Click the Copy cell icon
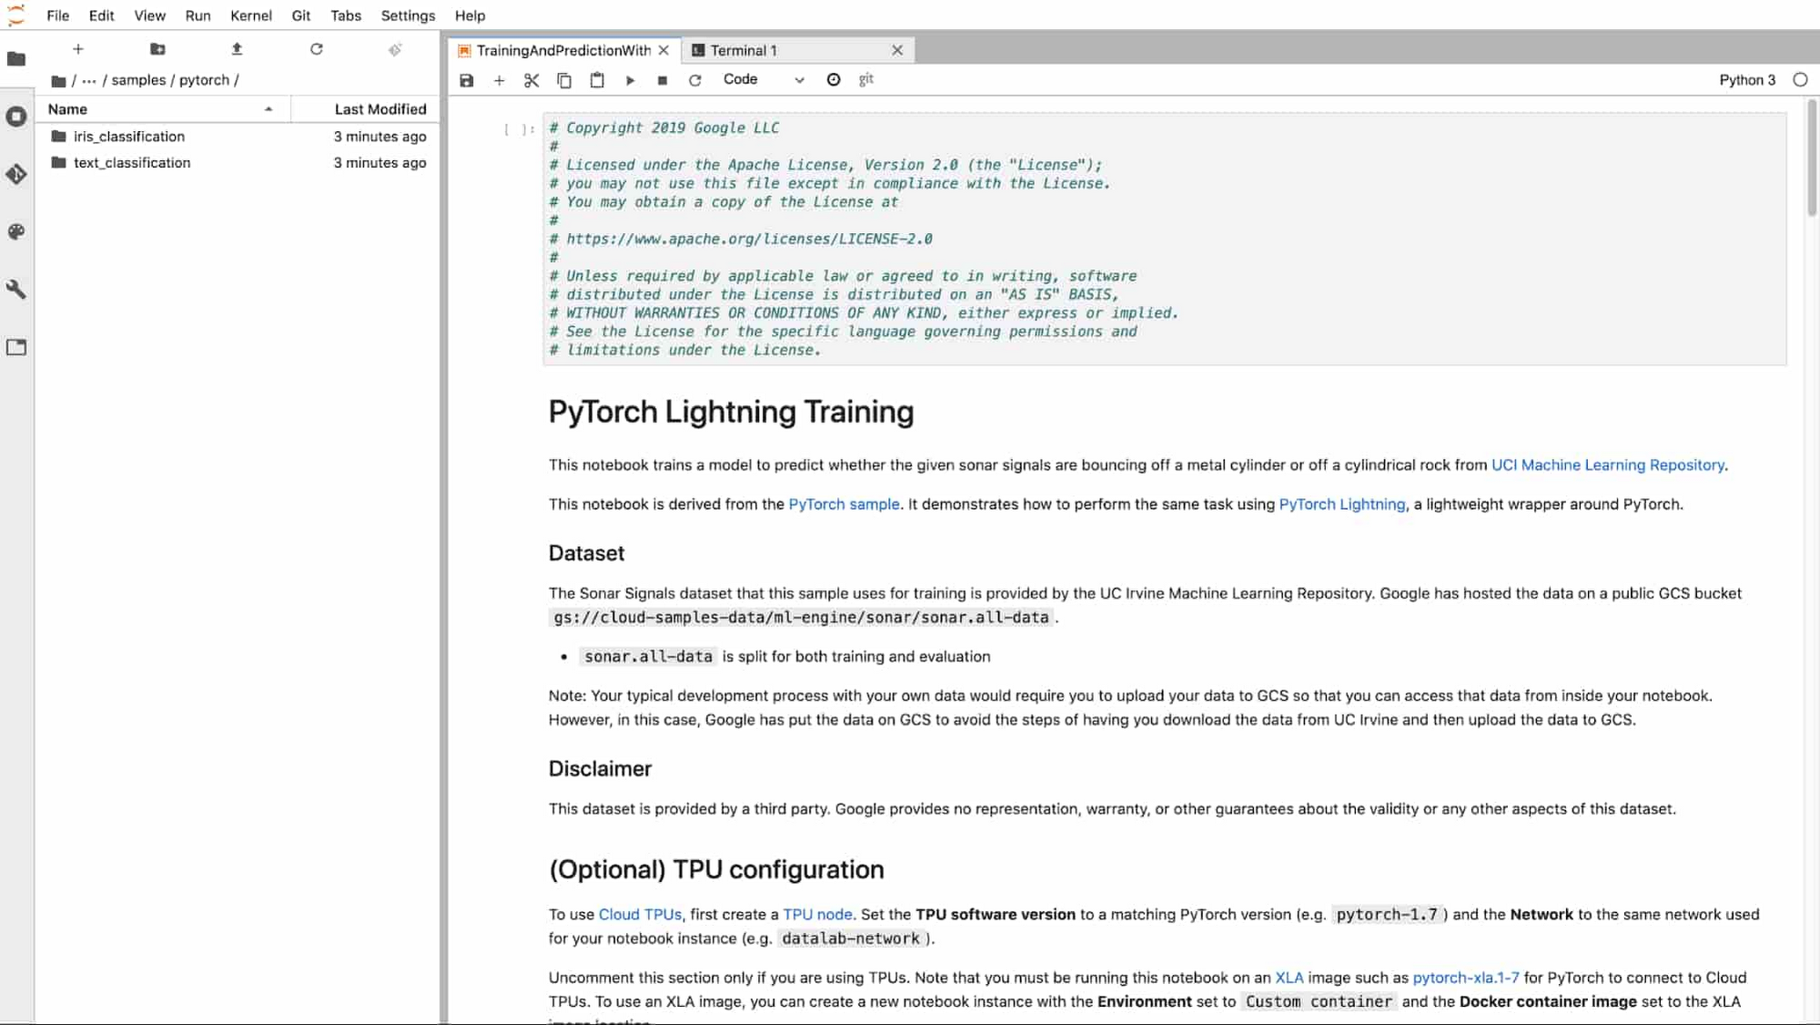The width and height of the screenshot is (1820, 1025). click(564, 79)
